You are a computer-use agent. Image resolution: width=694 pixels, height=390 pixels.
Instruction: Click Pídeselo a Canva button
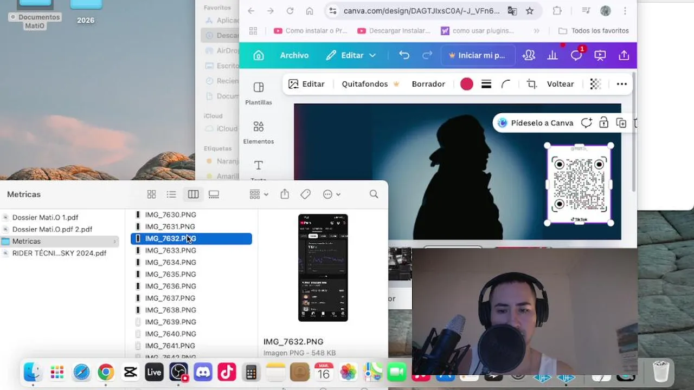tap(535, 123)
